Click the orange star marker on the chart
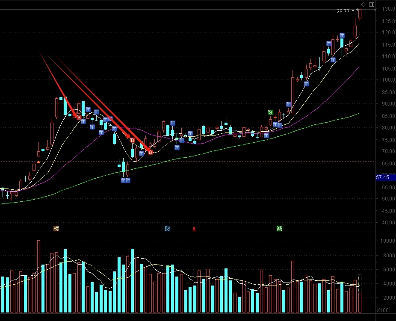This screenshot has width=396, height=321. pyautogui.click(x=38, y=162)
